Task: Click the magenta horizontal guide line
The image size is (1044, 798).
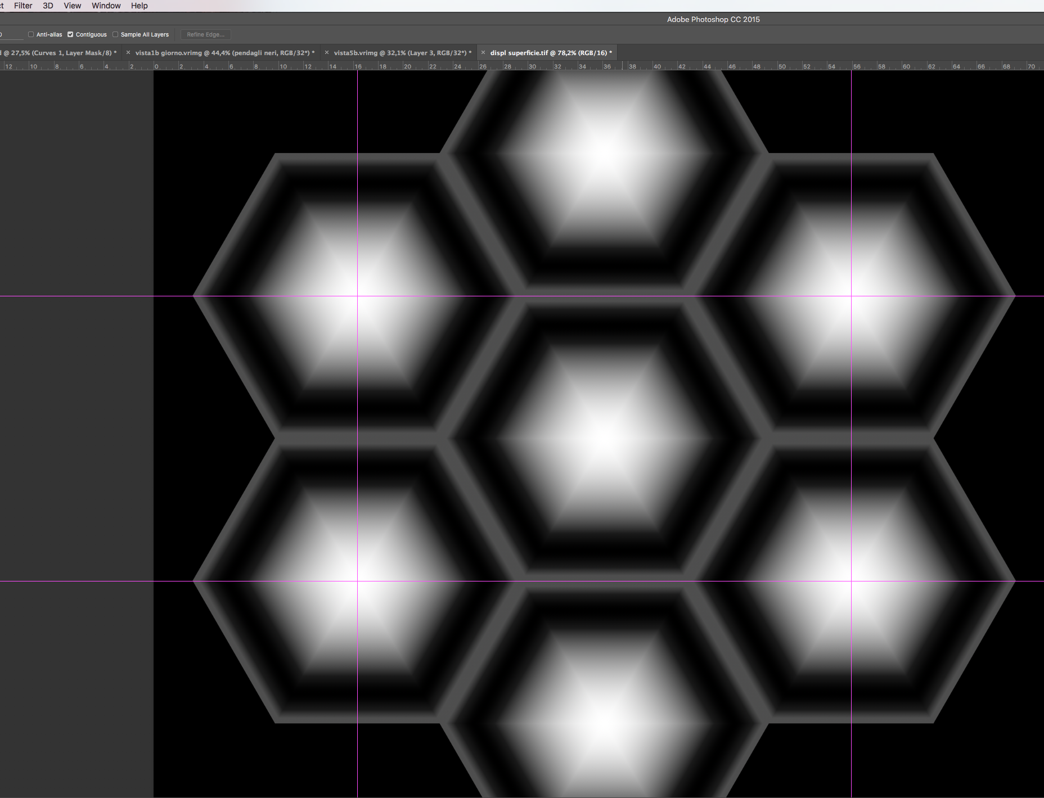Action: [522, 296]
